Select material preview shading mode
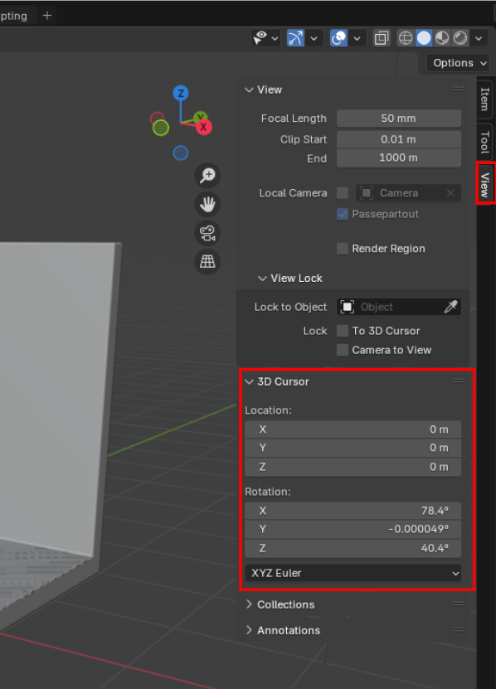Viewport: 496px width, 689px height. pyautogui.click(x=442, y=38)
